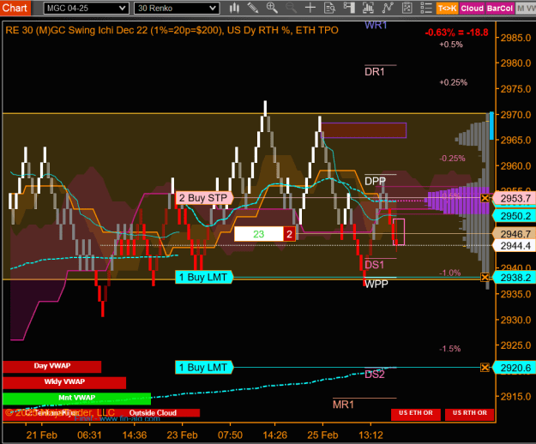
Task: Click the 2950.2 cyan price marker
Action: click(x=515, y=216)
